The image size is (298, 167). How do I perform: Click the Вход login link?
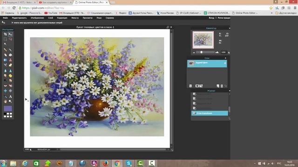(x=211, y=18)
